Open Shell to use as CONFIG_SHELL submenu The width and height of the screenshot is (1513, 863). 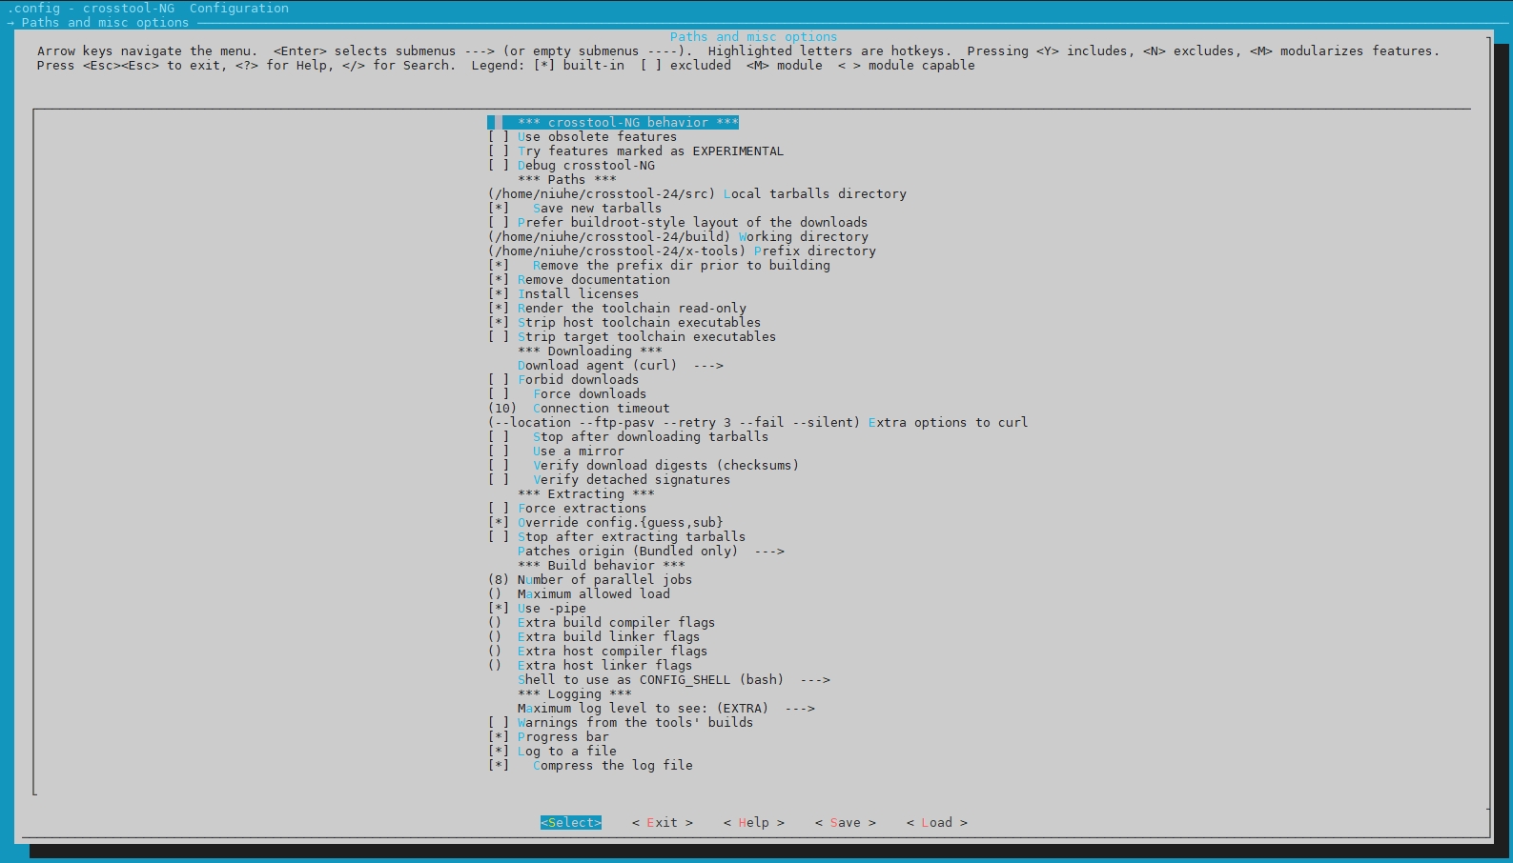tap(674, 680)
